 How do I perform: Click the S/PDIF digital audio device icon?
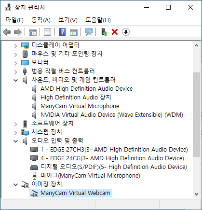(34, 168)
